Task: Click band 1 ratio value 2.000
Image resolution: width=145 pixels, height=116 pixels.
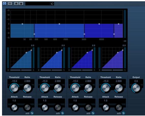Action: click(x=27, y=81)
